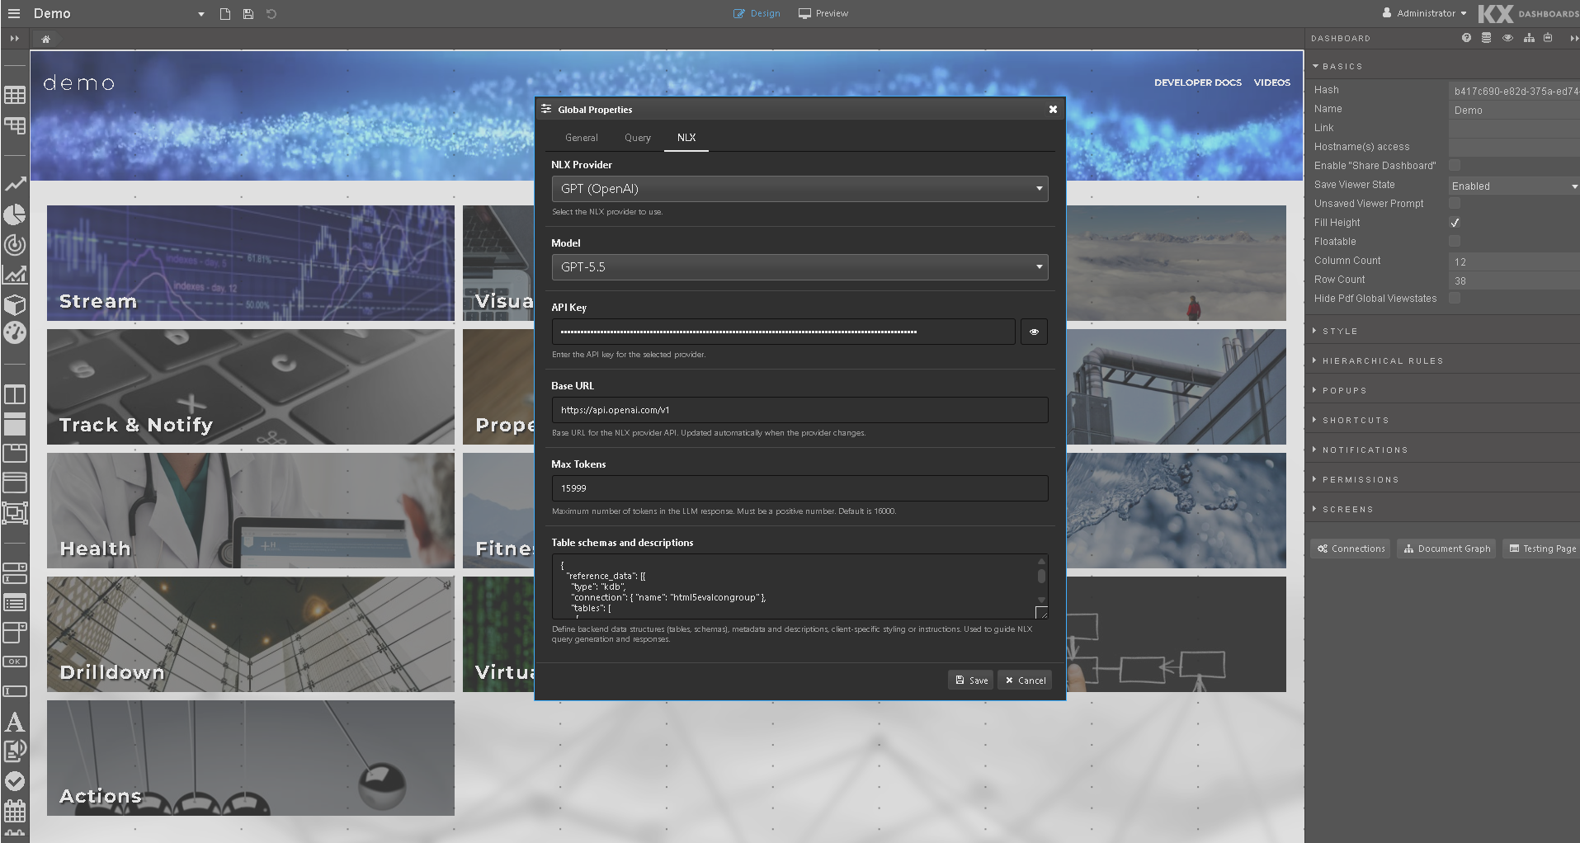Open the Videos link
Viewport: 1580px width, 843px height.
[x=1271, y=82]
